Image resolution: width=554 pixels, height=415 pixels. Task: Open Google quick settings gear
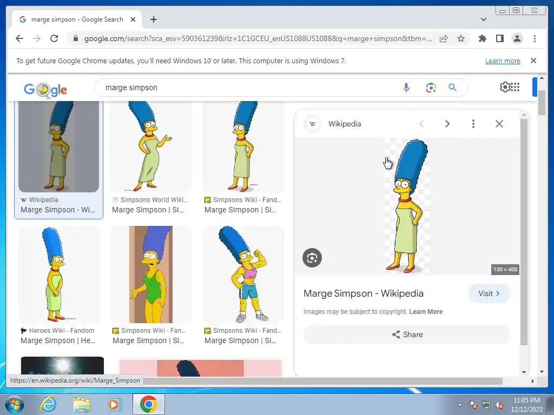coord(505,87)
